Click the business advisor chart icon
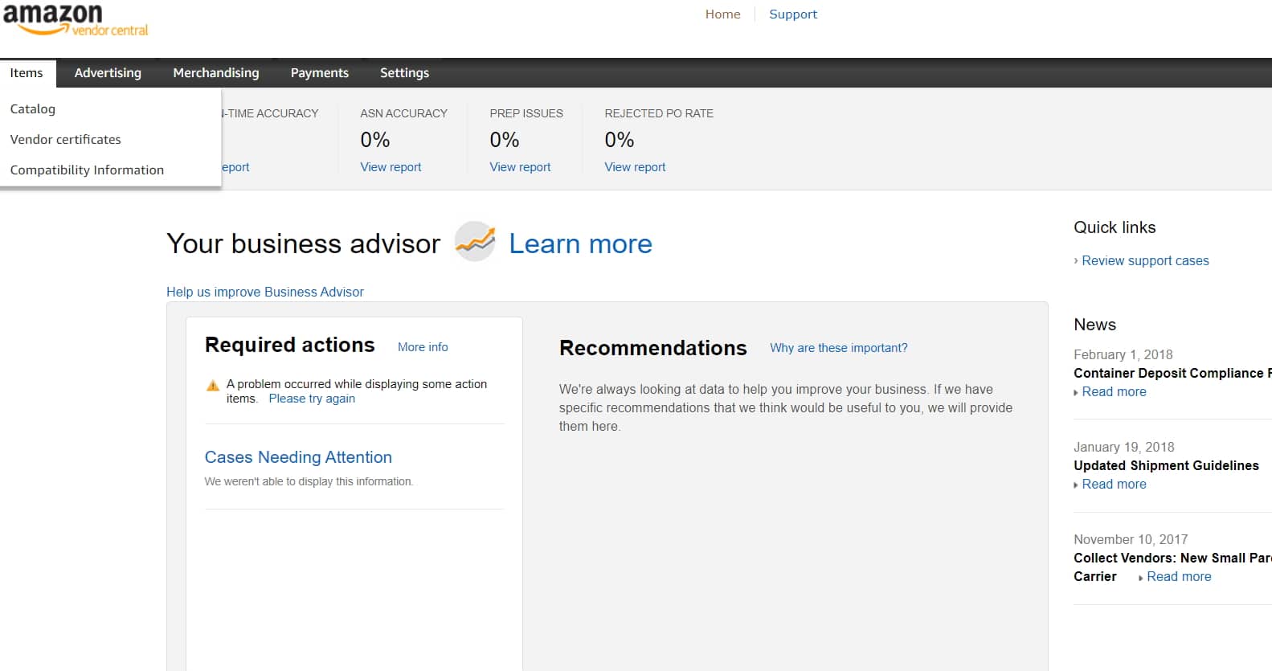The height and width of the screenshot is (671, 1272). pos(475,241)
